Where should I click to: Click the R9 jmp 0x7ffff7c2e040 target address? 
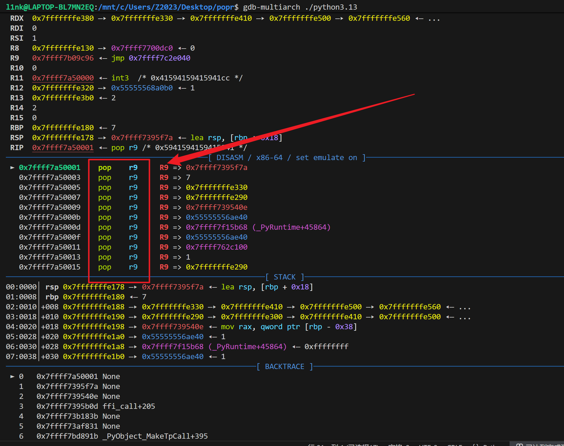pyautogui.click(x=159, y=58)
